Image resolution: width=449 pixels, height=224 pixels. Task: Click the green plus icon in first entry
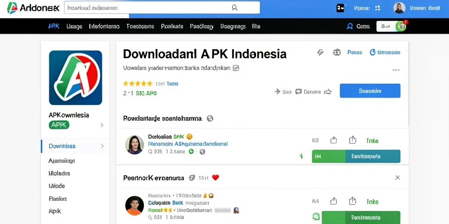[301, 156]
